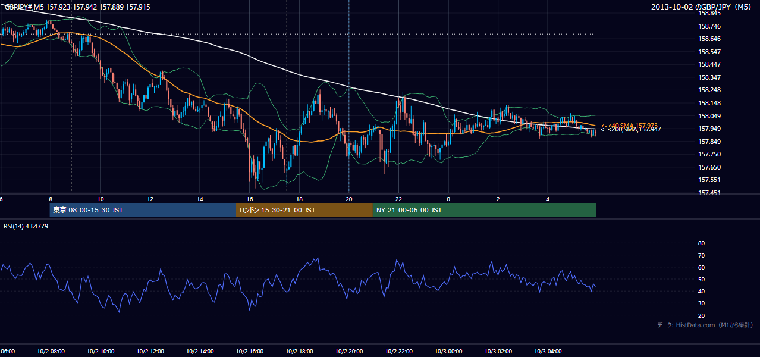Click the 10/2 12:00 bottom time label
The height and width of the screenshot is (357, 760).
click(x=150, y=352)
